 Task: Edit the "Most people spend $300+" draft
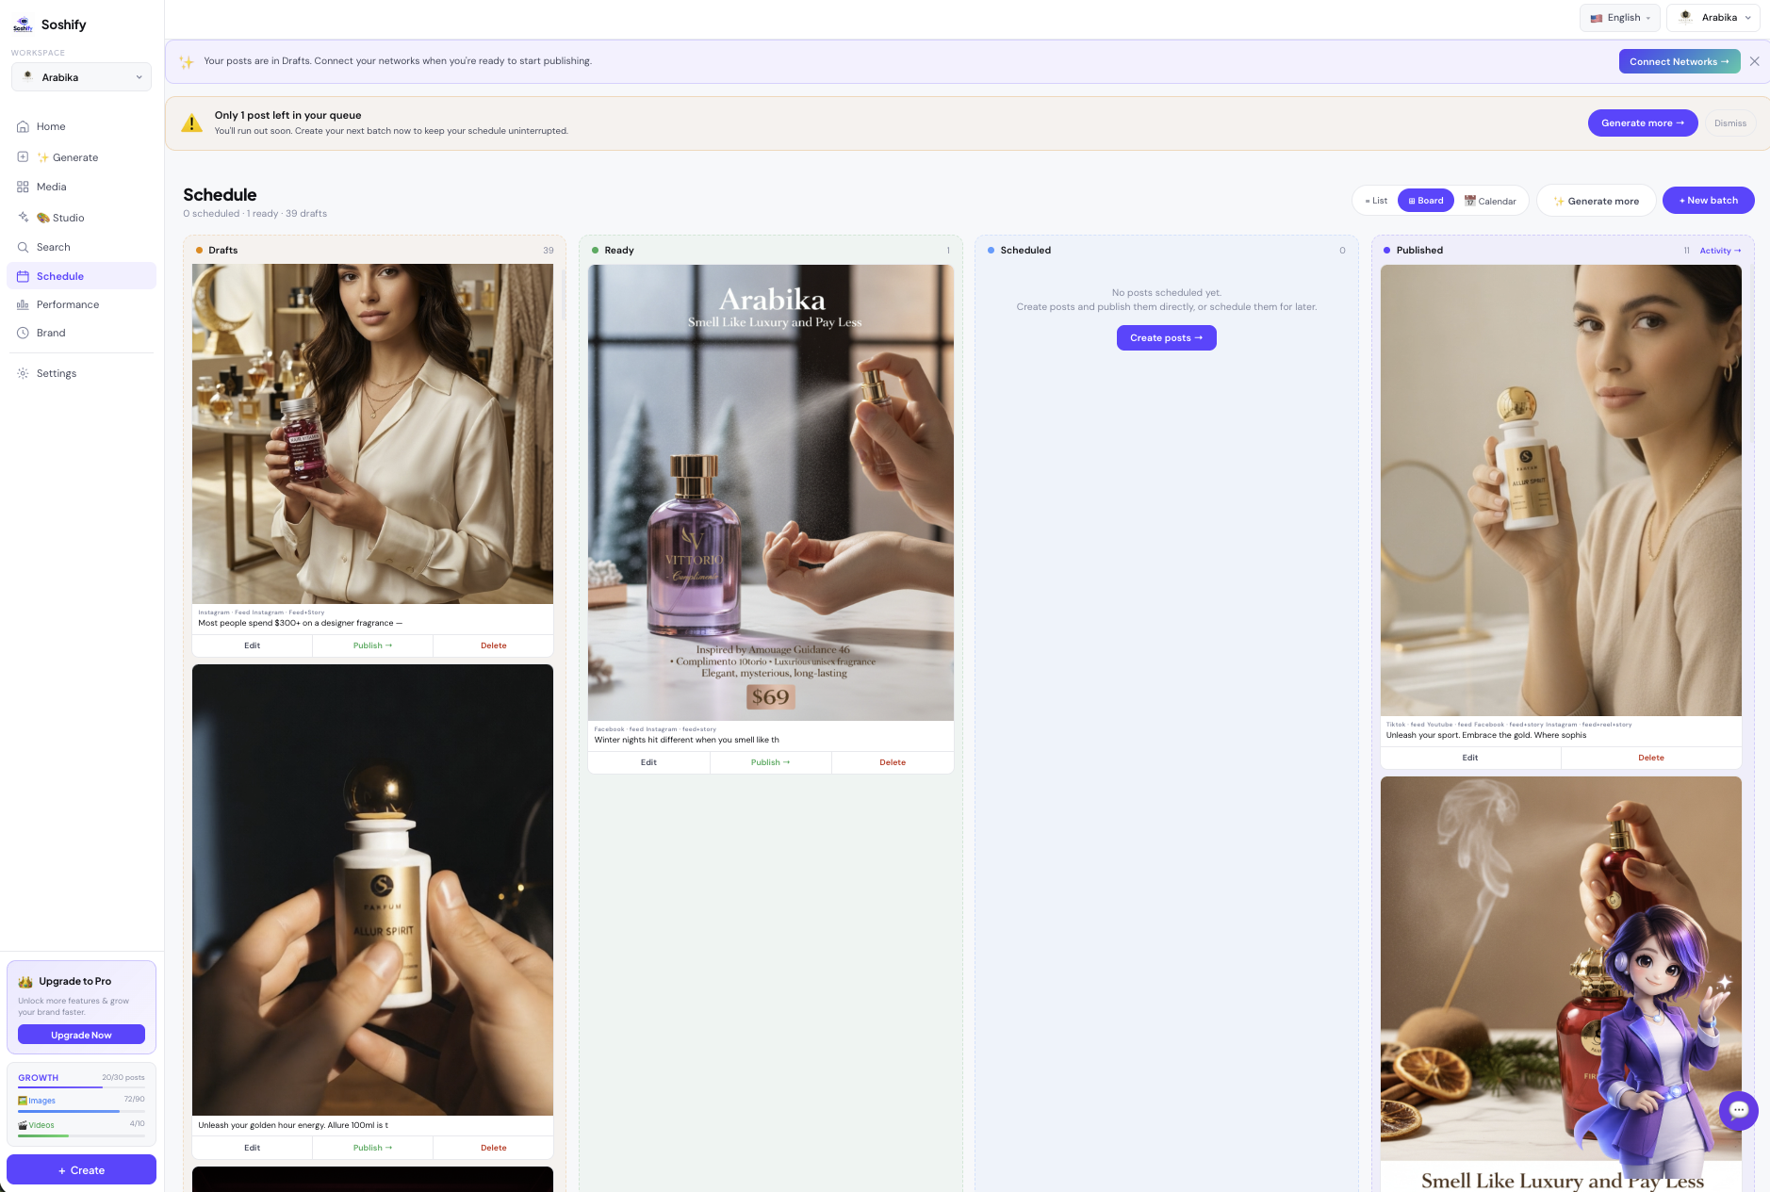coord(253,645)
